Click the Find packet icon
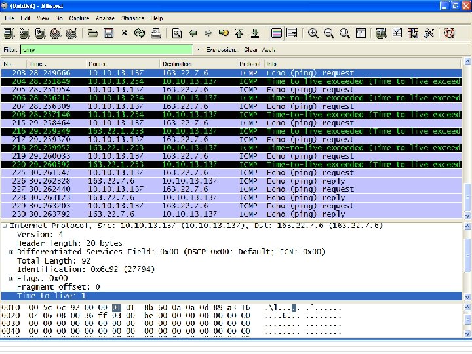Viewport: 472px width, 354px height. pos(177,33)
